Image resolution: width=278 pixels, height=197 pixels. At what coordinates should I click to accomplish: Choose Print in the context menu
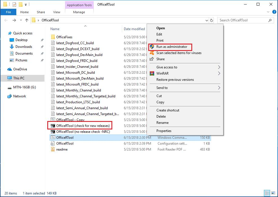point(160,41)
